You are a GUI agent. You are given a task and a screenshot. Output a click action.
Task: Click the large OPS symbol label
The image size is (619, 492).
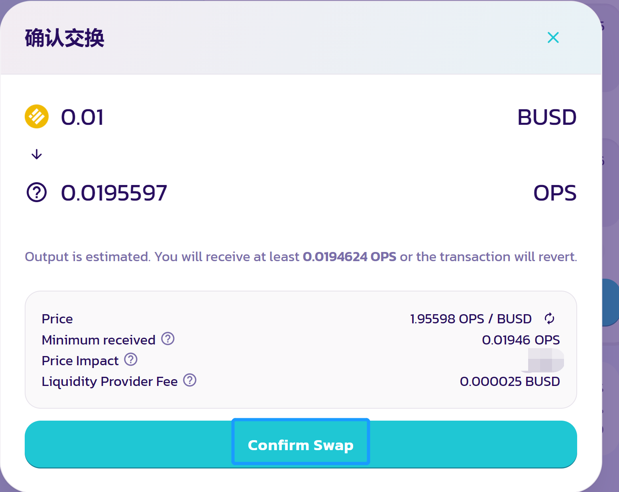(554, 193)
